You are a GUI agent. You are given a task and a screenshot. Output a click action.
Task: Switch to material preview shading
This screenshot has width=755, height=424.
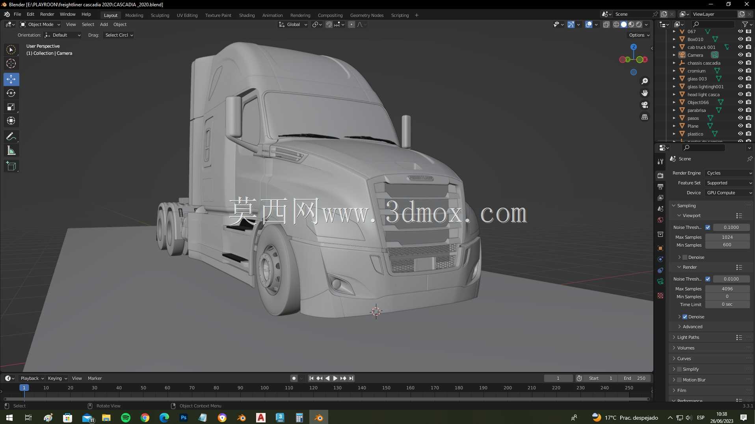pos(631,24)
